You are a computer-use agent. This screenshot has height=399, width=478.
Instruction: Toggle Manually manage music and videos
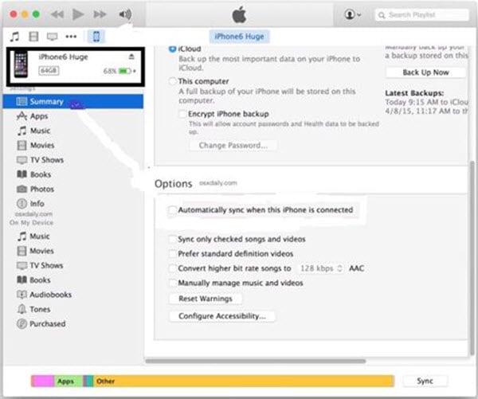[173, 283]
